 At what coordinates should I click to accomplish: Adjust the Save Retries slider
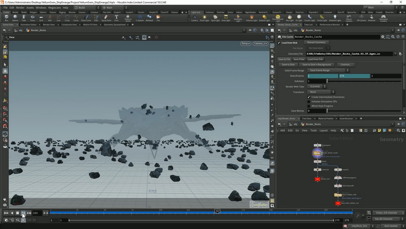click(364, 111)
